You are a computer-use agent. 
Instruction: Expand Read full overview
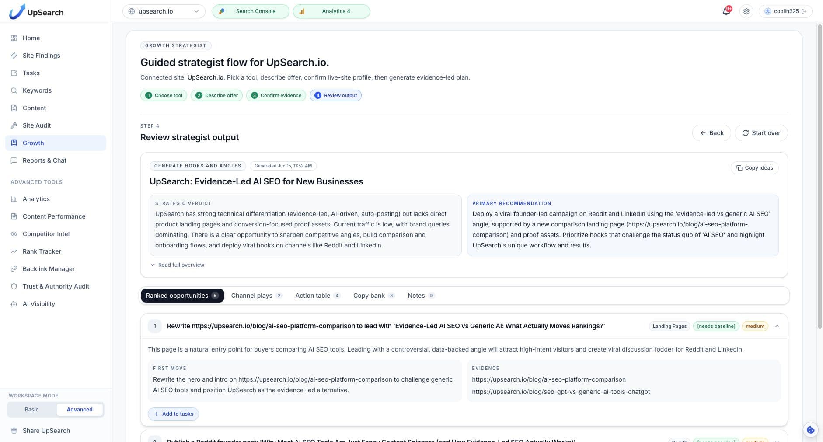tap(177, 265)
